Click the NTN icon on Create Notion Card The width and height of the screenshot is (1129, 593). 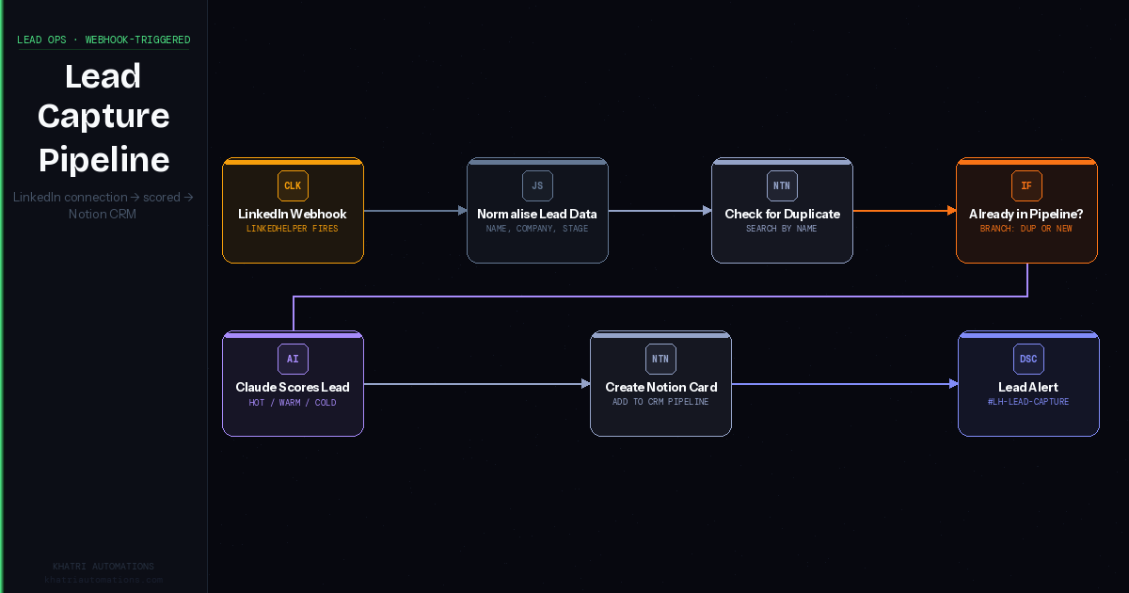(660, 359)
